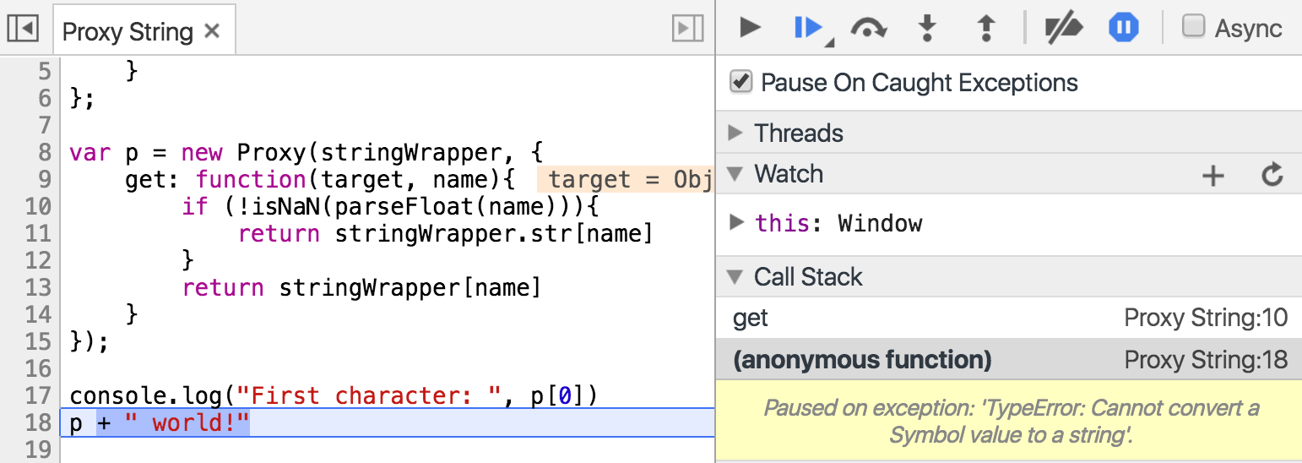Click the blue long-resume execution button
The image size is (1302, 463).
[x=809, y=29]
